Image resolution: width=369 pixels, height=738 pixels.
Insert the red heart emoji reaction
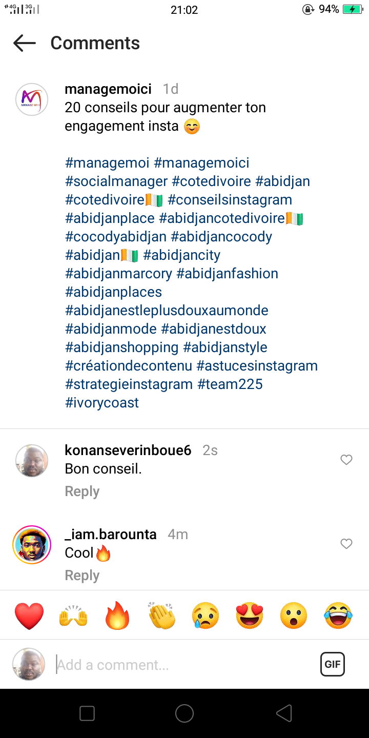29,616
